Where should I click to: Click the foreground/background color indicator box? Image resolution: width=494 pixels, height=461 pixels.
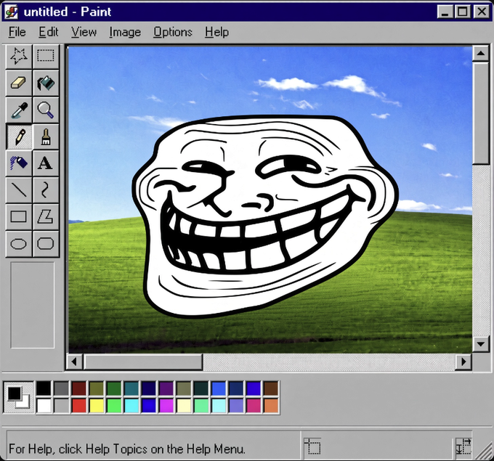18,397
